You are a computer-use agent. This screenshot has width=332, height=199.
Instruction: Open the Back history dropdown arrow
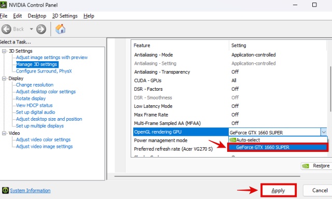(x=31, y=29)
